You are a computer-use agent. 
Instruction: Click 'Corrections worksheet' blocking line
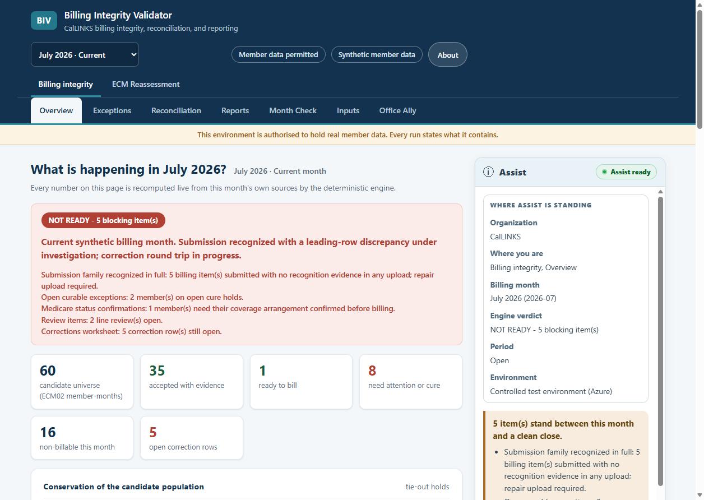click(x=132, y=331)
